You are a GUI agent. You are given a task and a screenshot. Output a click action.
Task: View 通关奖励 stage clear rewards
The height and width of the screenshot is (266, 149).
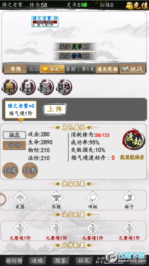click(x=107, y=69)
